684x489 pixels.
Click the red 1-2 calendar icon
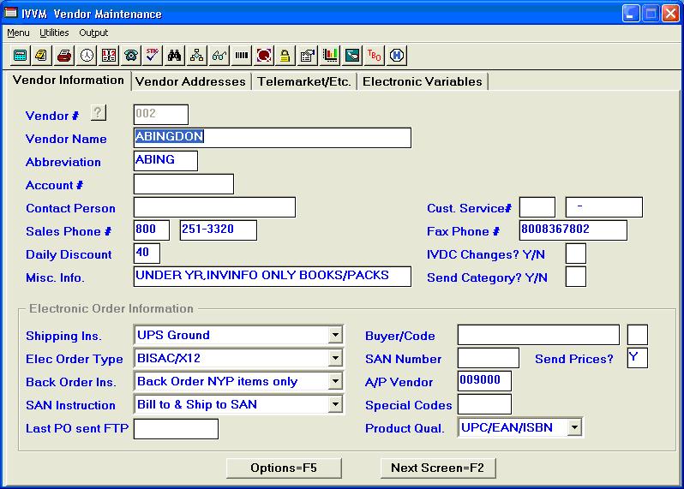[109, 56]
